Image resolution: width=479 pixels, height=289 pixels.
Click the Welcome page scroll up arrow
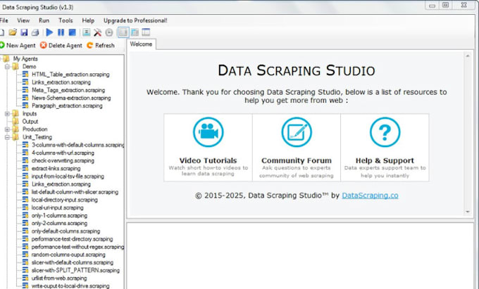(x=468, y=56)
